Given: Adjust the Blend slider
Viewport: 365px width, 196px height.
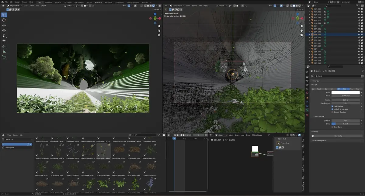Looking at the screenshot, I should [345, 124].
